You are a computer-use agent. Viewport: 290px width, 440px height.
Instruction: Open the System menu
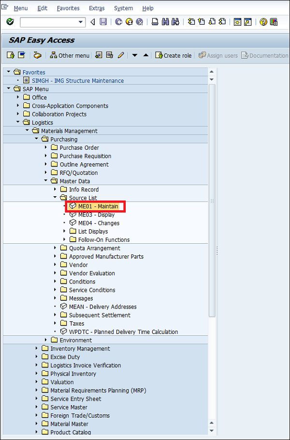[x=123, y=8]
